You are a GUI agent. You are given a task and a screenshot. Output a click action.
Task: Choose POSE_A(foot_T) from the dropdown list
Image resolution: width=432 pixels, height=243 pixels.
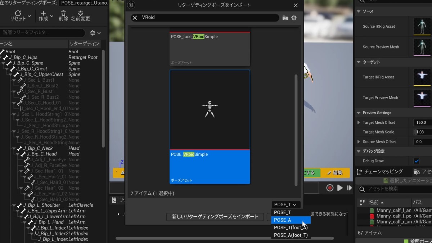(x=291, y=235)
